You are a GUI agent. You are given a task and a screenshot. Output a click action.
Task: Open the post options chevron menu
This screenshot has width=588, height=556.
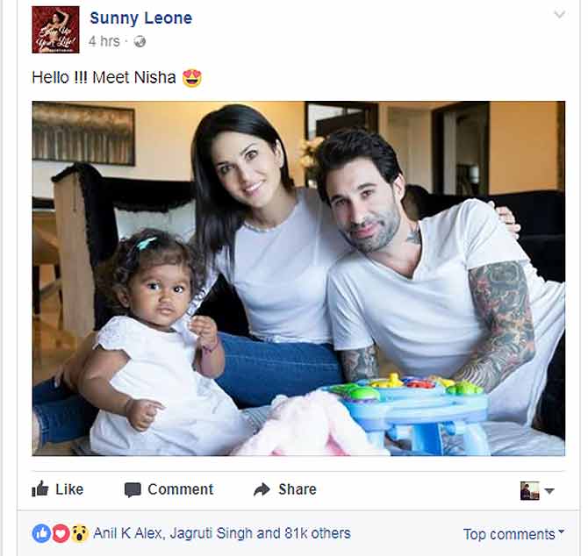coord(560,15)
